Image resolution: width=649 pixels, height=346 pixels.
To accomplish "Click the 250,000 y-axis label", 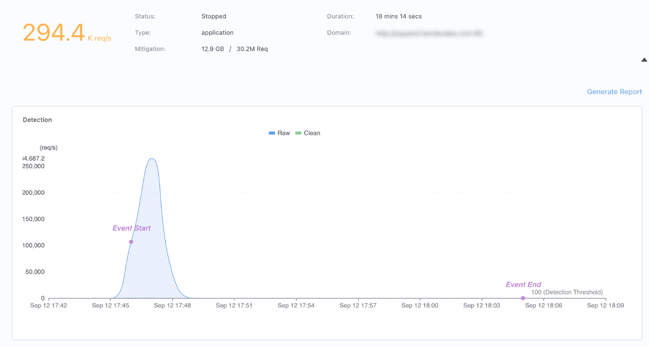I will click(33, 166).
